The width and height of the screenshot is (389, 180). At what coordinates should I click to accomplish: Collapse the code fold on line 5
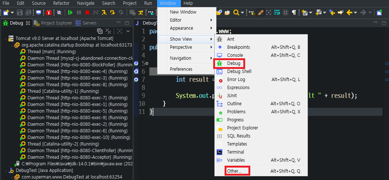pyautogui.click(x=147, y=63)
